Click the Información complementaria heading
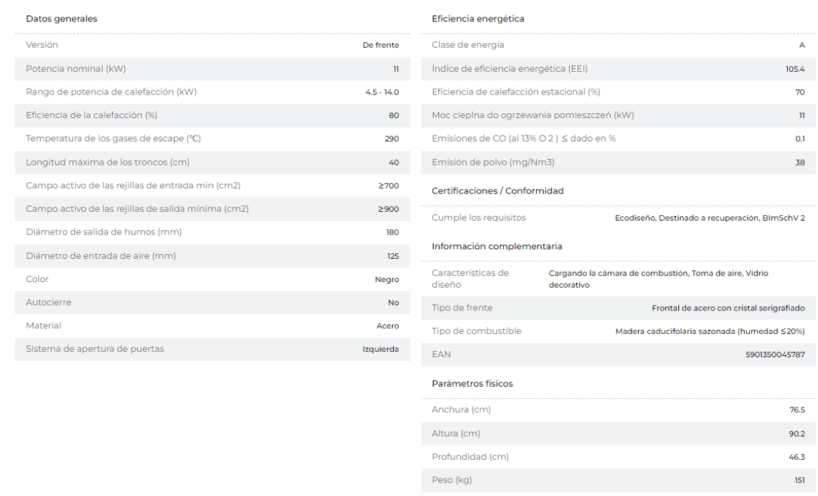Screen dimensions: 818x496 497,247
